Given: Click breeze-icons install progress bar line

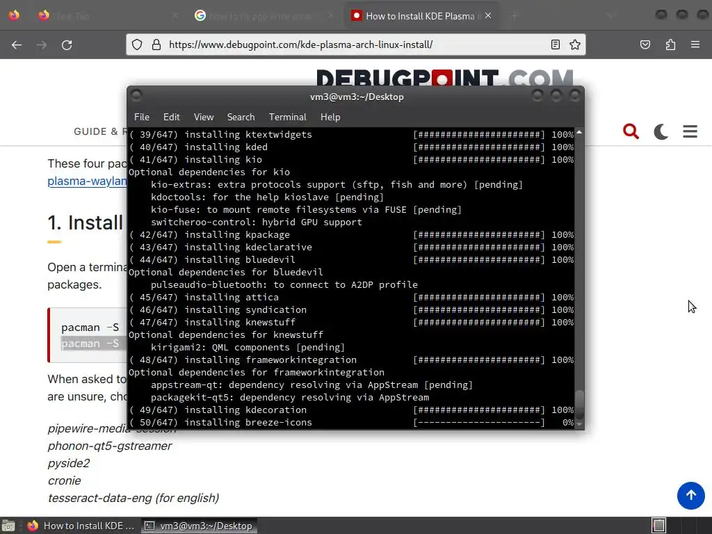Looking at the screenshot, I should pyautogui.click(x=351, y=422).
